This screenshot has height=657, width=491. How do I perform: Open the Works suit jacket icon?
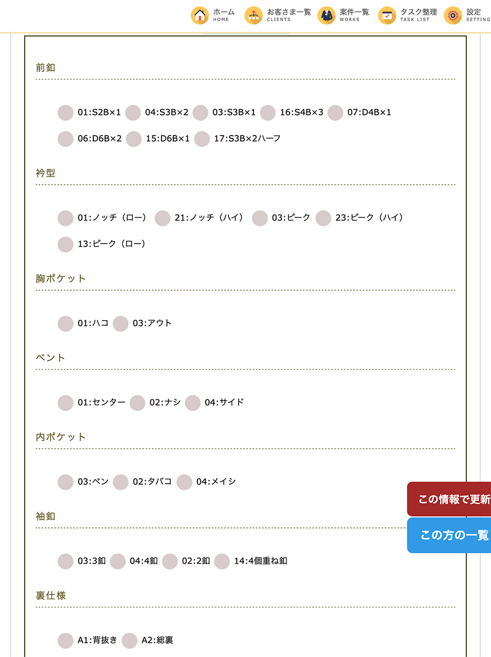[x=327, y=16]
